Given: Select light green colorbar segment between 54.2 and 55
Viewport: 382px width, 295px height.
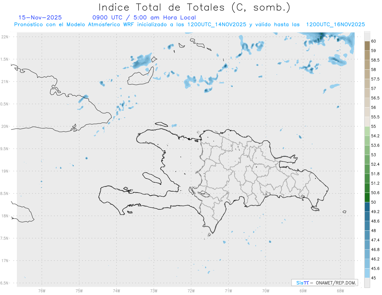Looking at the screenshot, I should [367, 131].
